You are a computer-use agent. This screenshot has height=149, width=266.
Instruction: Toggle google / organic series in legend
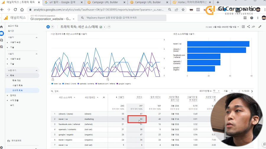point(124,84)
